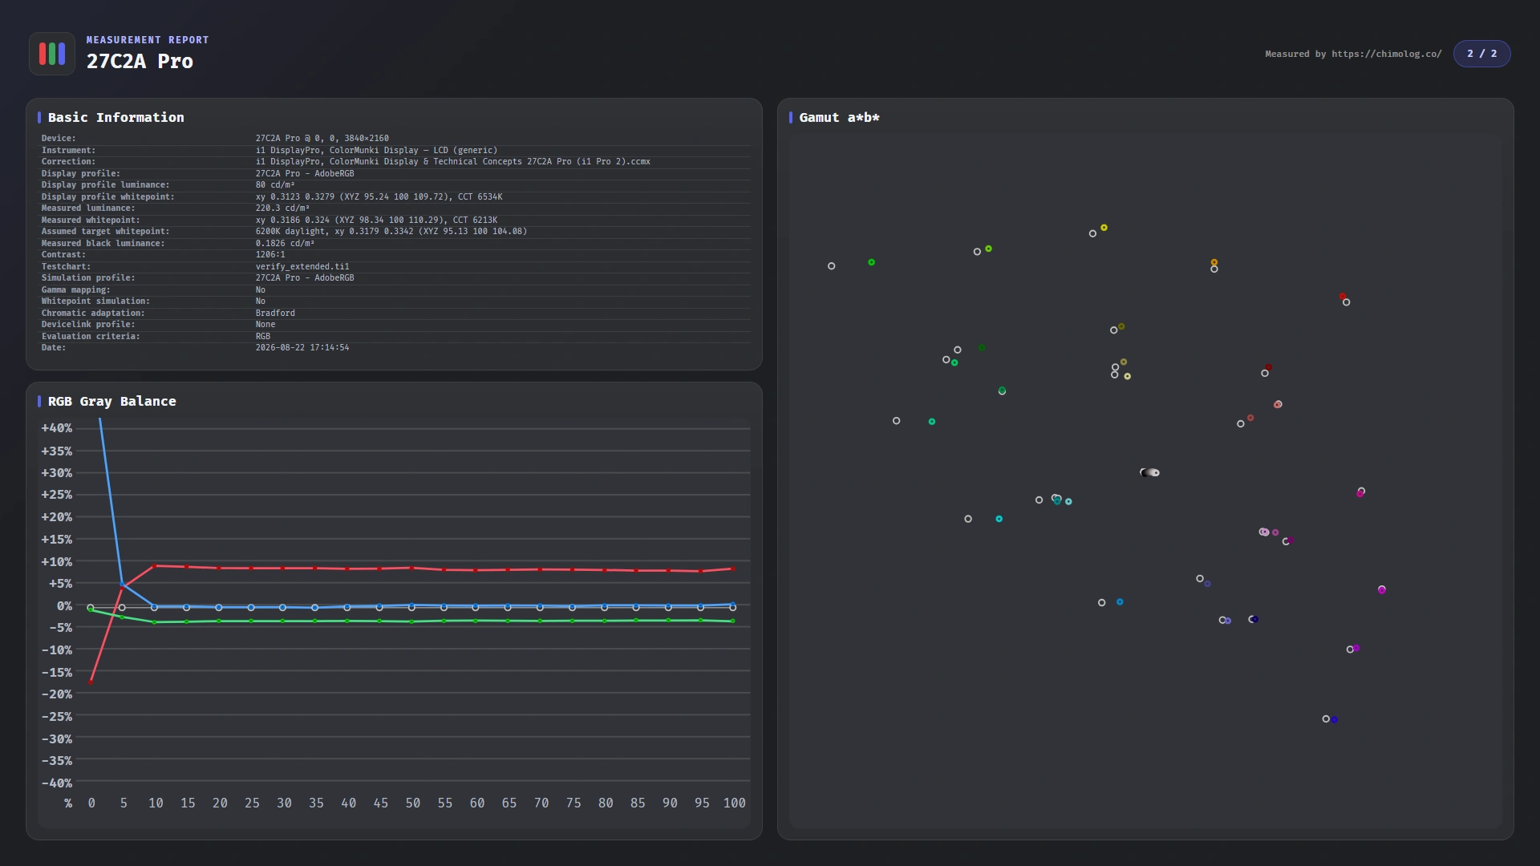Click the "Display profile:" value "27C2A Pro – AdobeRGB"
Viewport: 1540px width, 866px height.
coord(305,174)
